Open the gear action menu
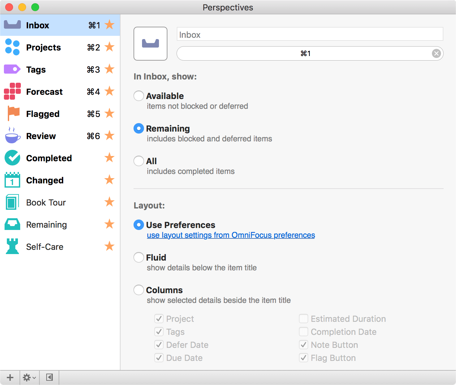The height and width of the screenshot is (385, 456). tap(29, 378)
